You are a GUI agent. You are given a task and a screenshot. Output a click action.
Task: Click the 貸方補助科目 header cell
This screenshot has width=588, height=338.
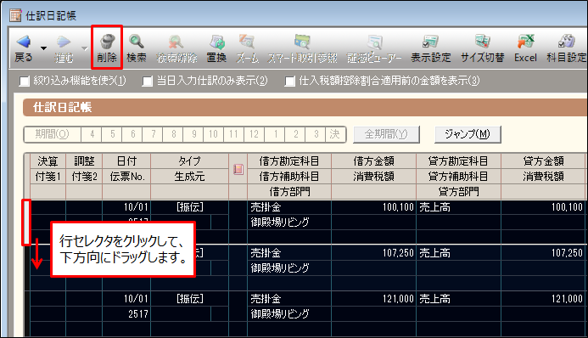458,177
